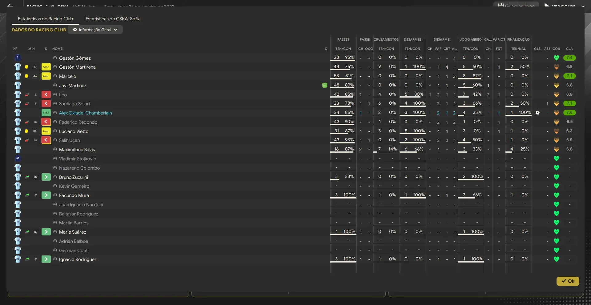
Task: Open Maximiliano Salas player profile
Action: coord(77,150)
